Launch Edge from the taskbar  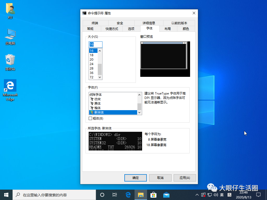pyautogui.click(x=128, y=195)
